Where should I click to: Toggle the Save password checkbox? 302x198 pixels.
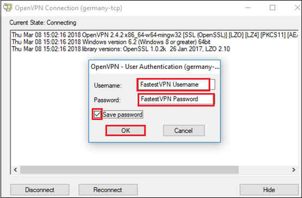pos(97,114)
